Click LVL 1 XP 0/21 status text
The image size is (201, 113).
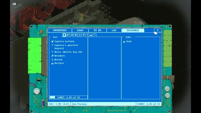59,104
